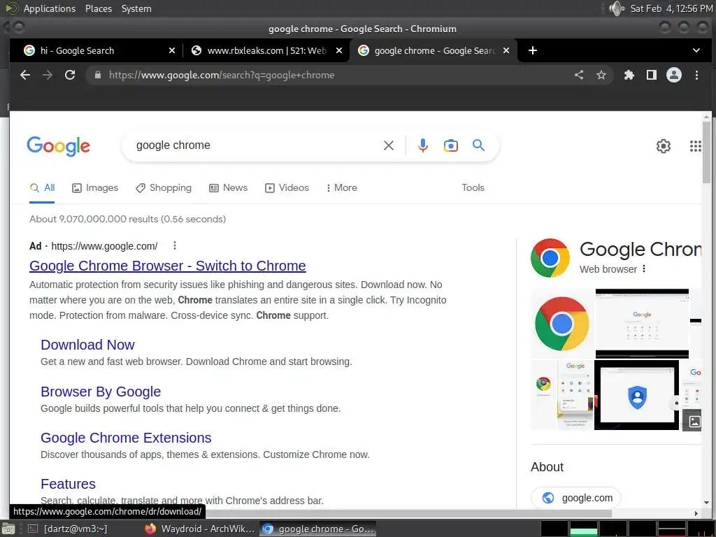Screen dimensions: 716x537
Task: Open knowledge panel Web browser three-dot menu
Action: click(644, 269)
